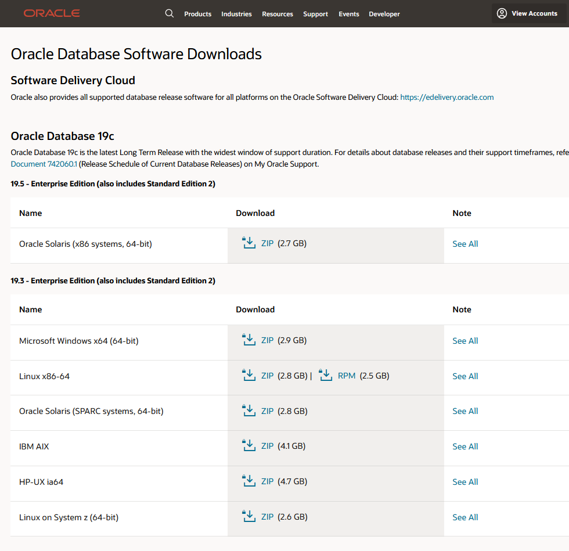Click the search magnifier icon in header
Image resolution: width=569 pixels, height=551 pixels.
click(x=170, y=13)
